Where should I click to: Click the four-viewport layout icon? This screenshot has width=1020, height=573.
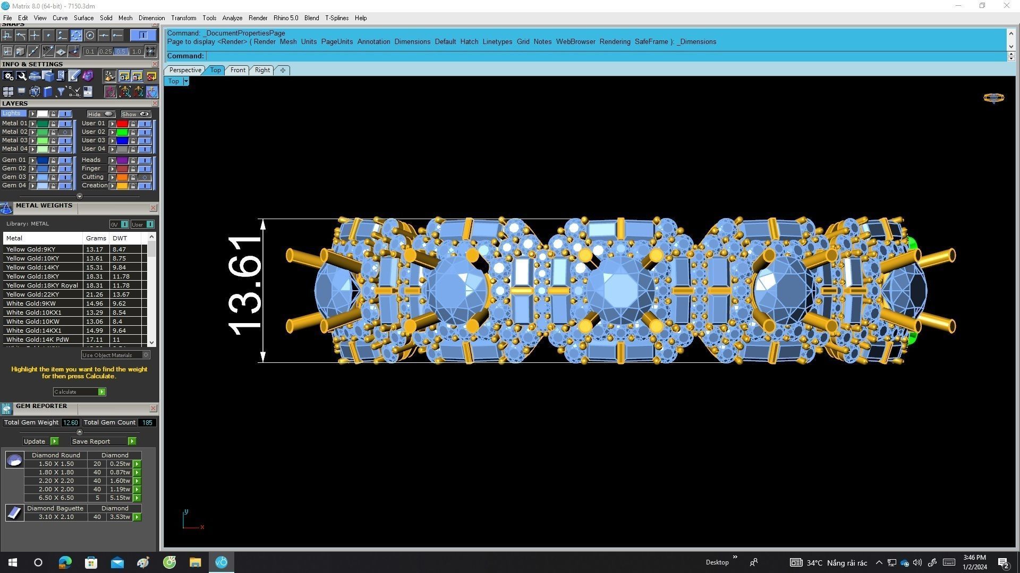tap(8, 92)
